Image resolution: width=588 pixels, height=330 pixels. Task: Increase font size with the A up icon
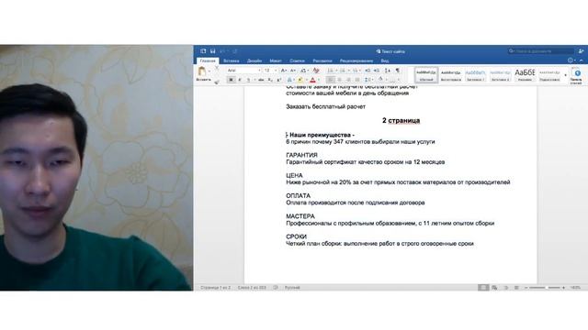[284, 71]
